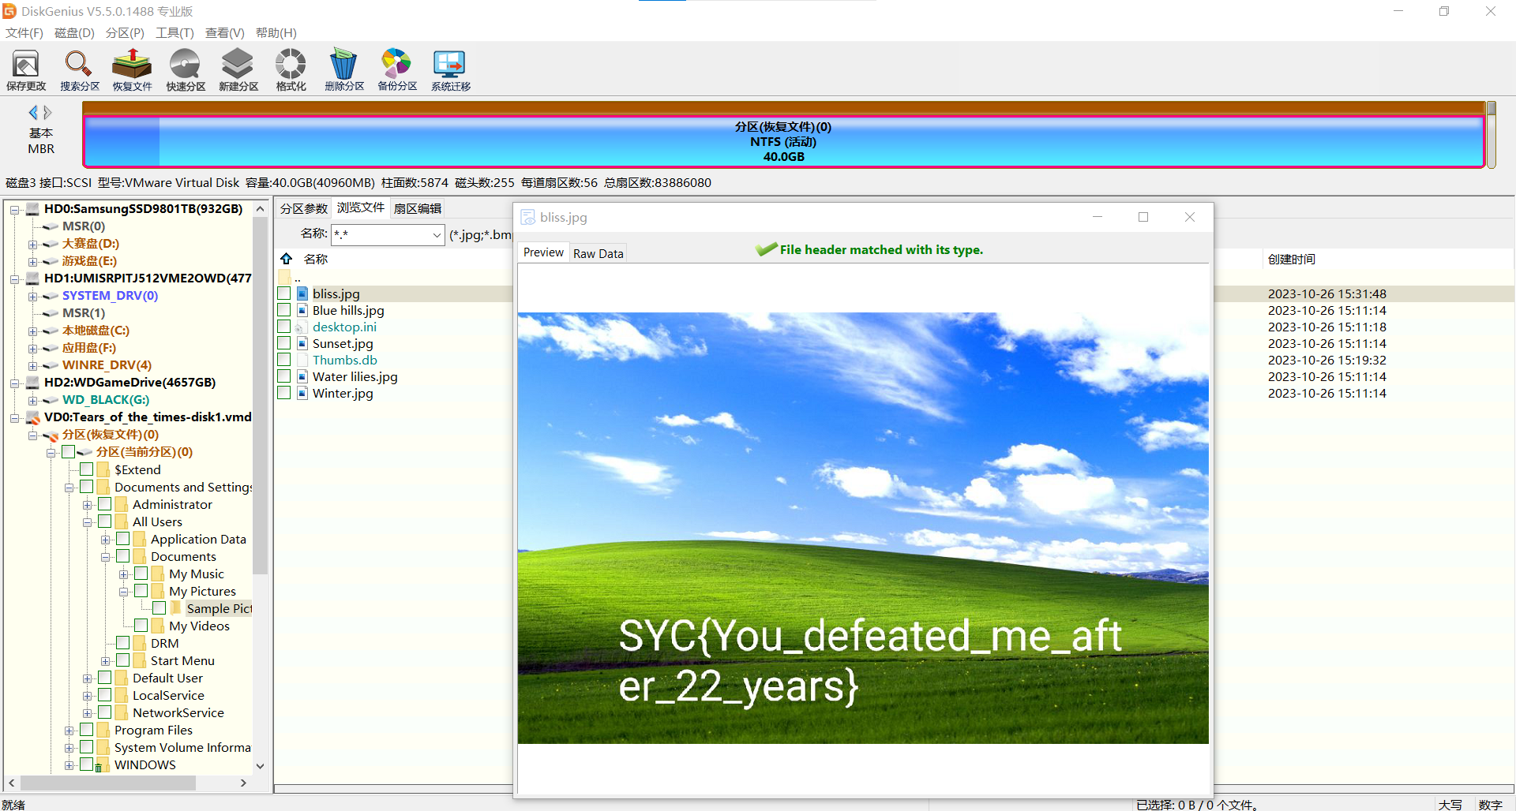Open the 磁盘(D) menu

click(74, 33)
